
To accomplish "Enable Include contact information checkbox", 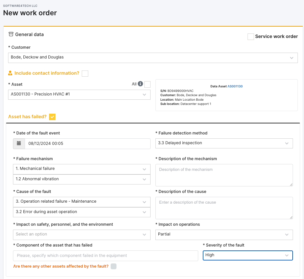I will [x=85, y=74].
